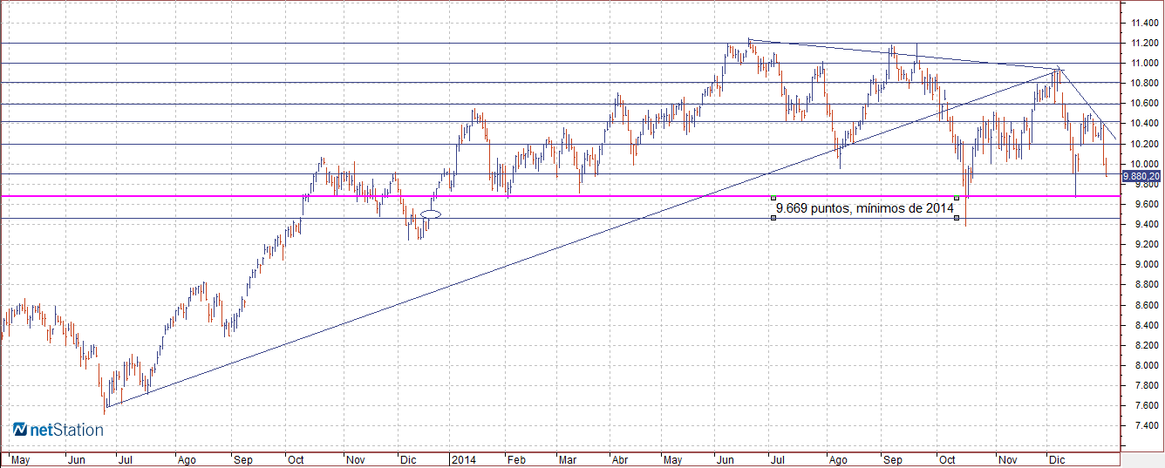Click the 10.800 price axis label
The image size is (1165, 468).
tap(1145, 83)
